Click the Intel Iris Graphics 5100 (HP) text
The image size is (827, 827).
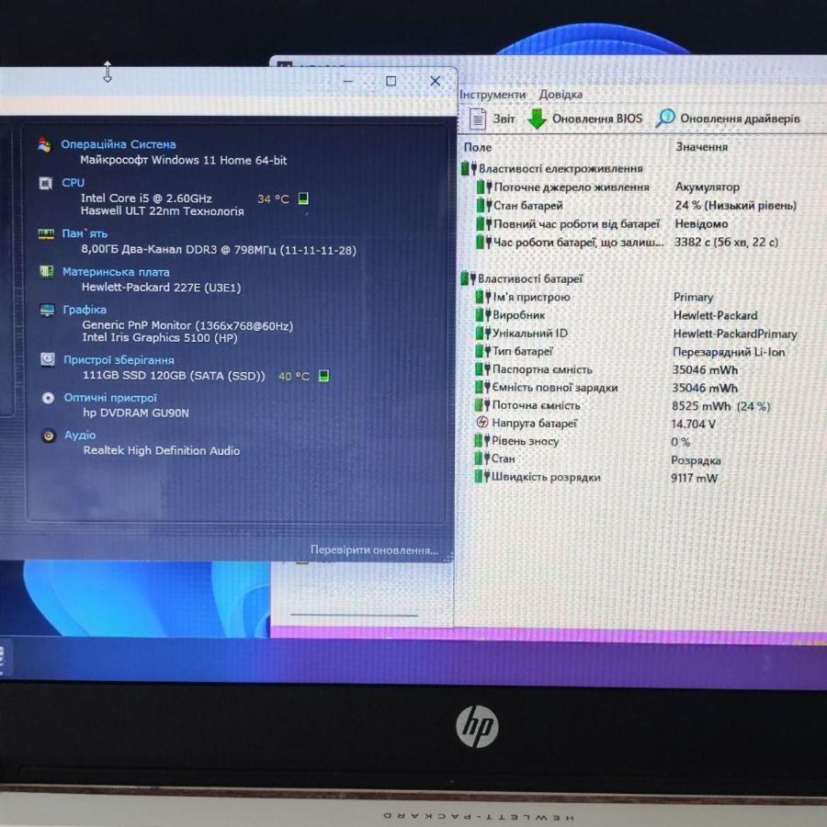pos(159,337)
